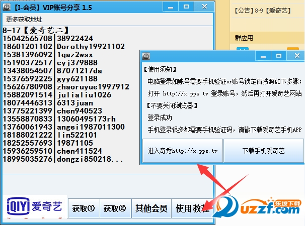The height and width of the screenshot is (226, 305).
Task: Maximize the 使用须知 dialog
Action: pos(279,56)
